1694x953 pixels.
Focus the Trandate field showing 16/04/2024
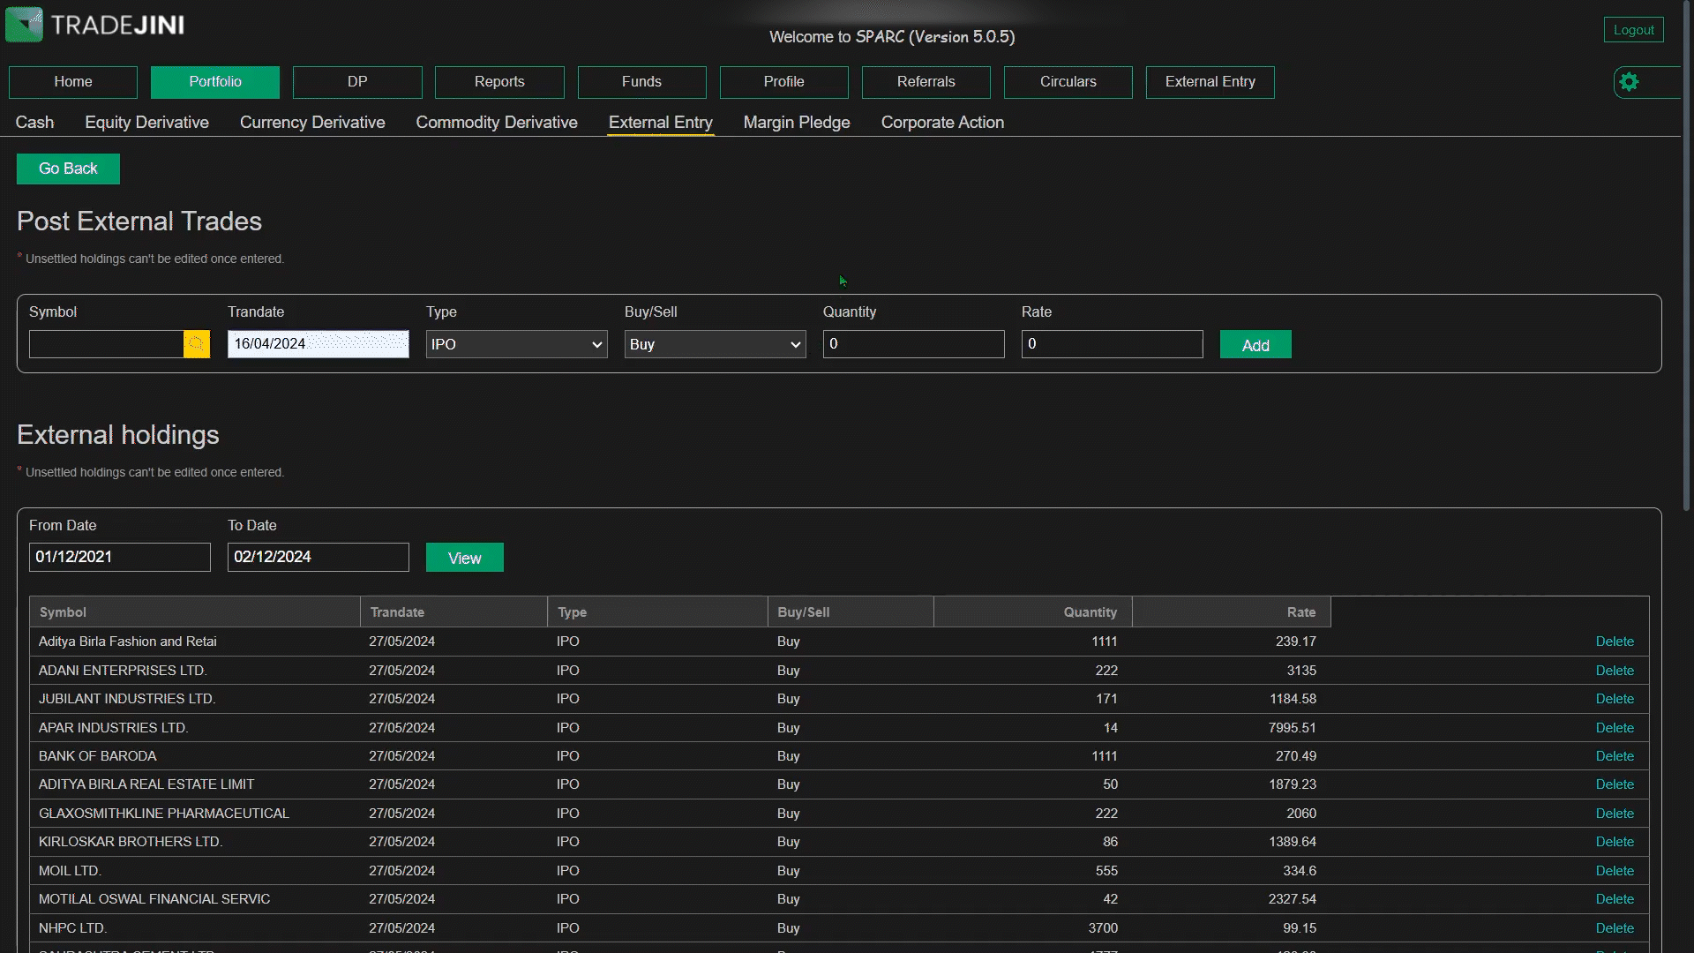pyautogui.click(x=318, y=344)
